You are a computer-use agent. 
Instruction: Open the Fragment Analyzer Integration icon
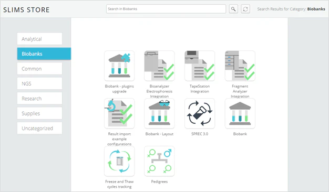point(240,66)
